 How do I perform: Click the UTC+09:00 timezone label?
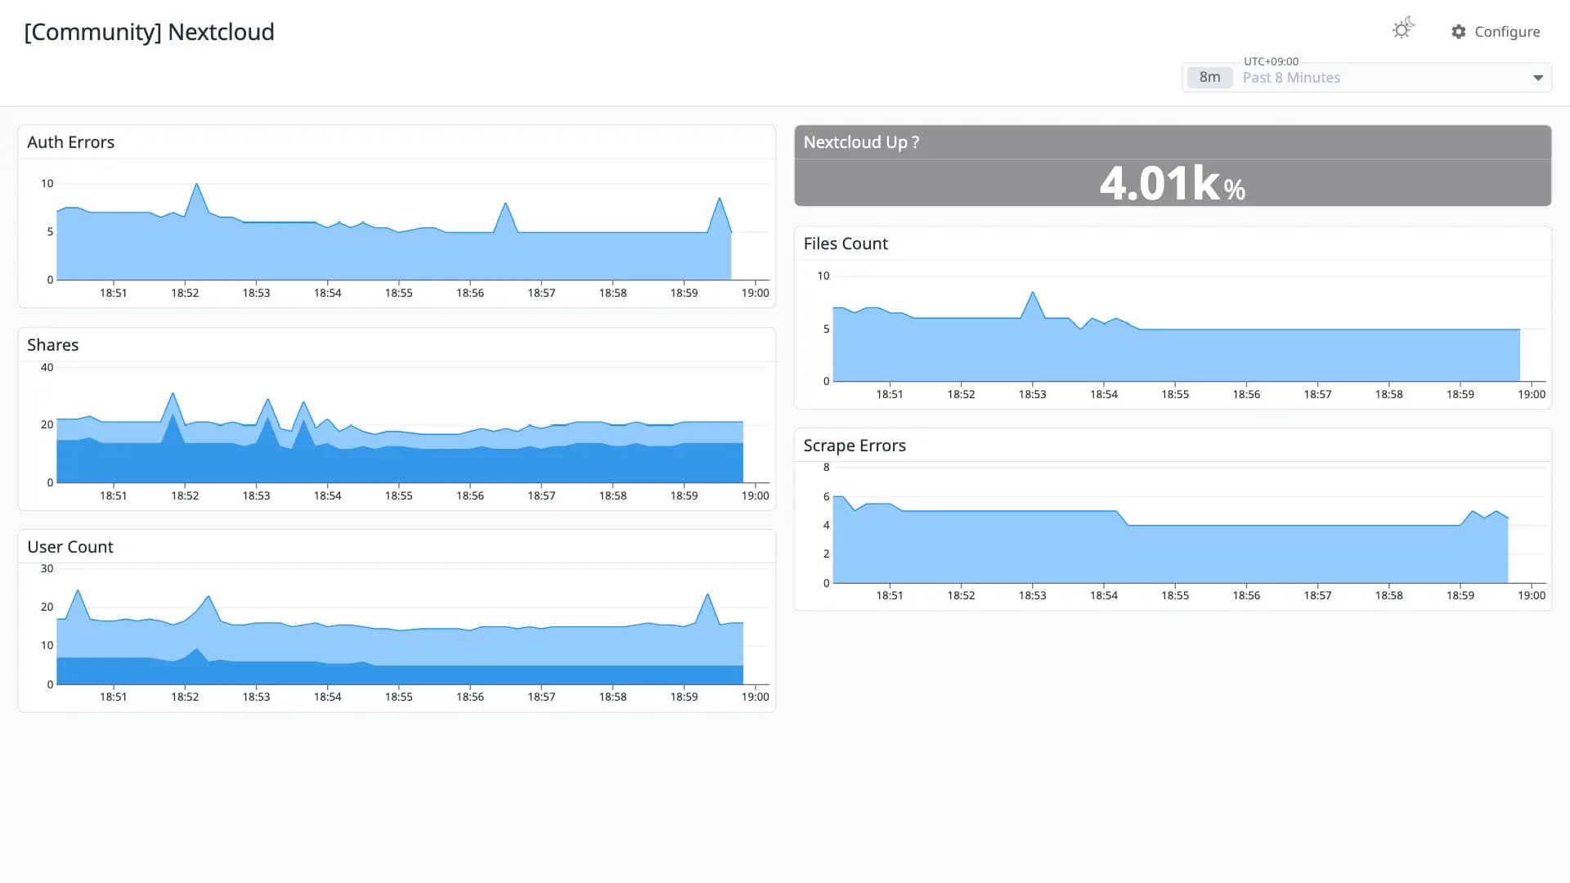pos(1271,61)
